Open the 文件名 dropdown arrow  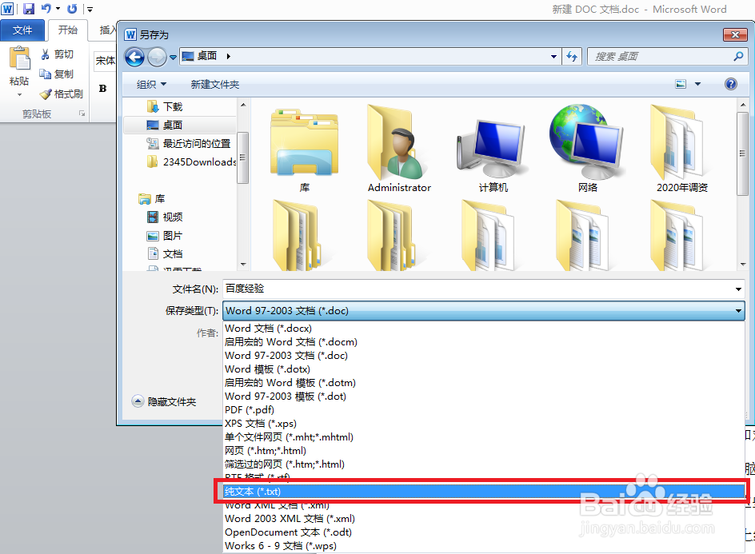tap(738, 289)
